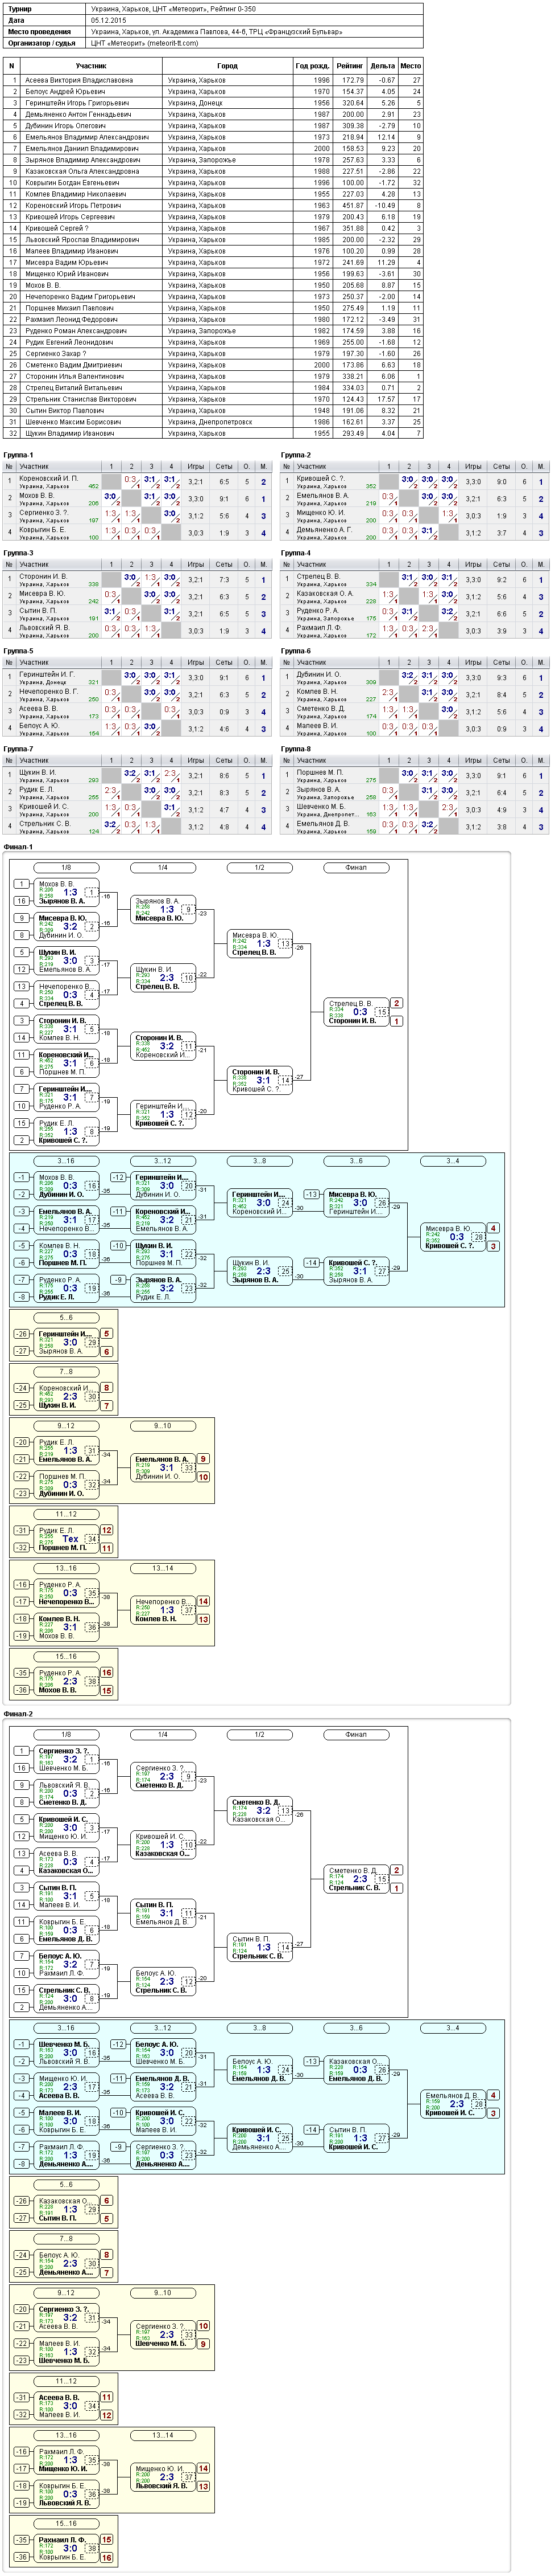555x2576 pixels.
Task: Jump to the Финал-1 section heading
Action: (x=18, y=847)
